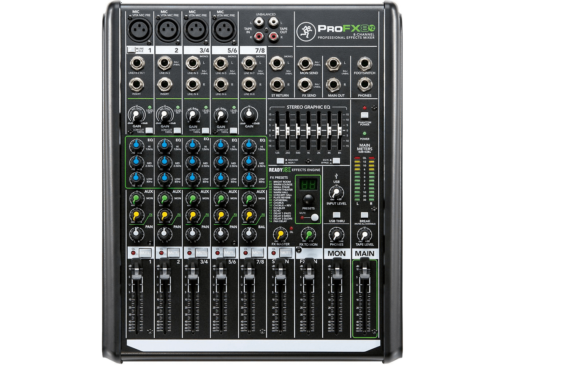
Task: Toggle the MUTE button on channel 3/4
Action: [201, 253]
